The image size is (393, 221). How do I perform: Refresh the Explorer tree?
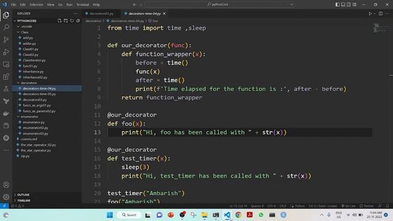pos(72,21)
